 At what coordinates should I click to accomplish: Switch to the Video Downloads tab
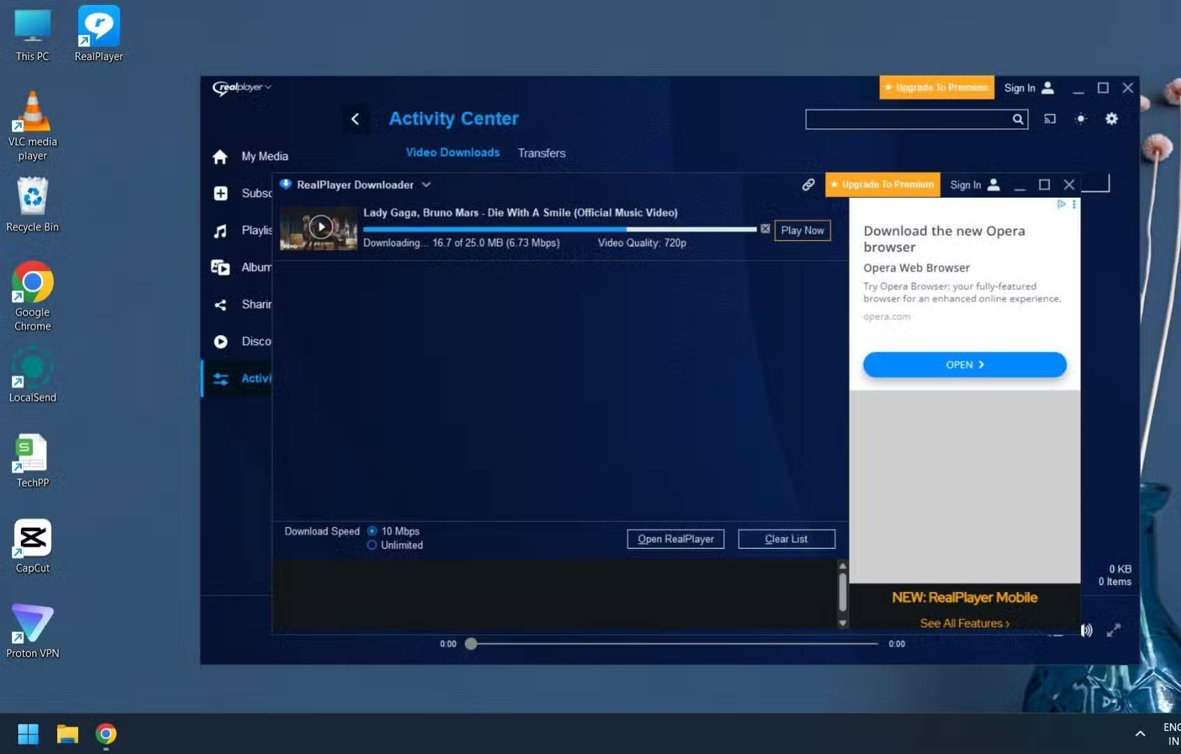coord(453,152)
